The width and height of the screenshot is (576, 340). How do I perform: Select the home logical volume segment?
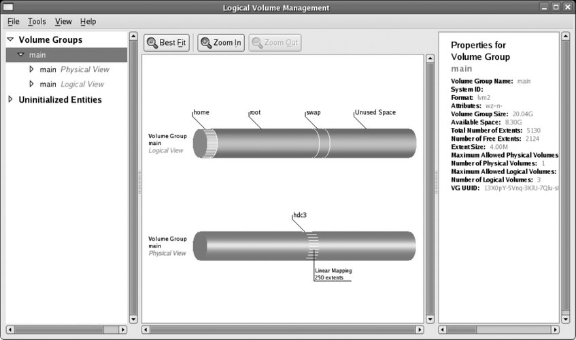pos(205,143)
